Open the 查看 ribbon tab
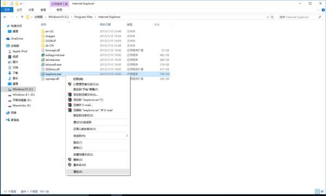Screen dimensions: 326x196 [43, 10]
